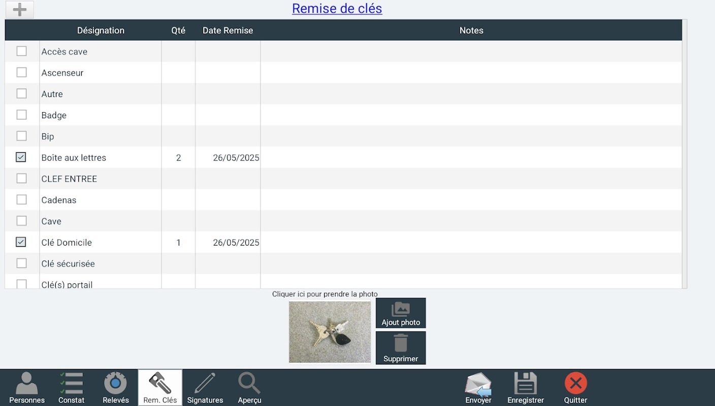Click the quantity 1 for Clé Domicile

(x=178, y=243)
